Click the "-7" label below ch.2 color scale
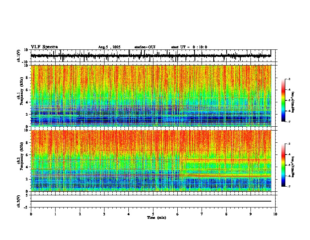Screen dimensions: 310x240 [289, 186]
